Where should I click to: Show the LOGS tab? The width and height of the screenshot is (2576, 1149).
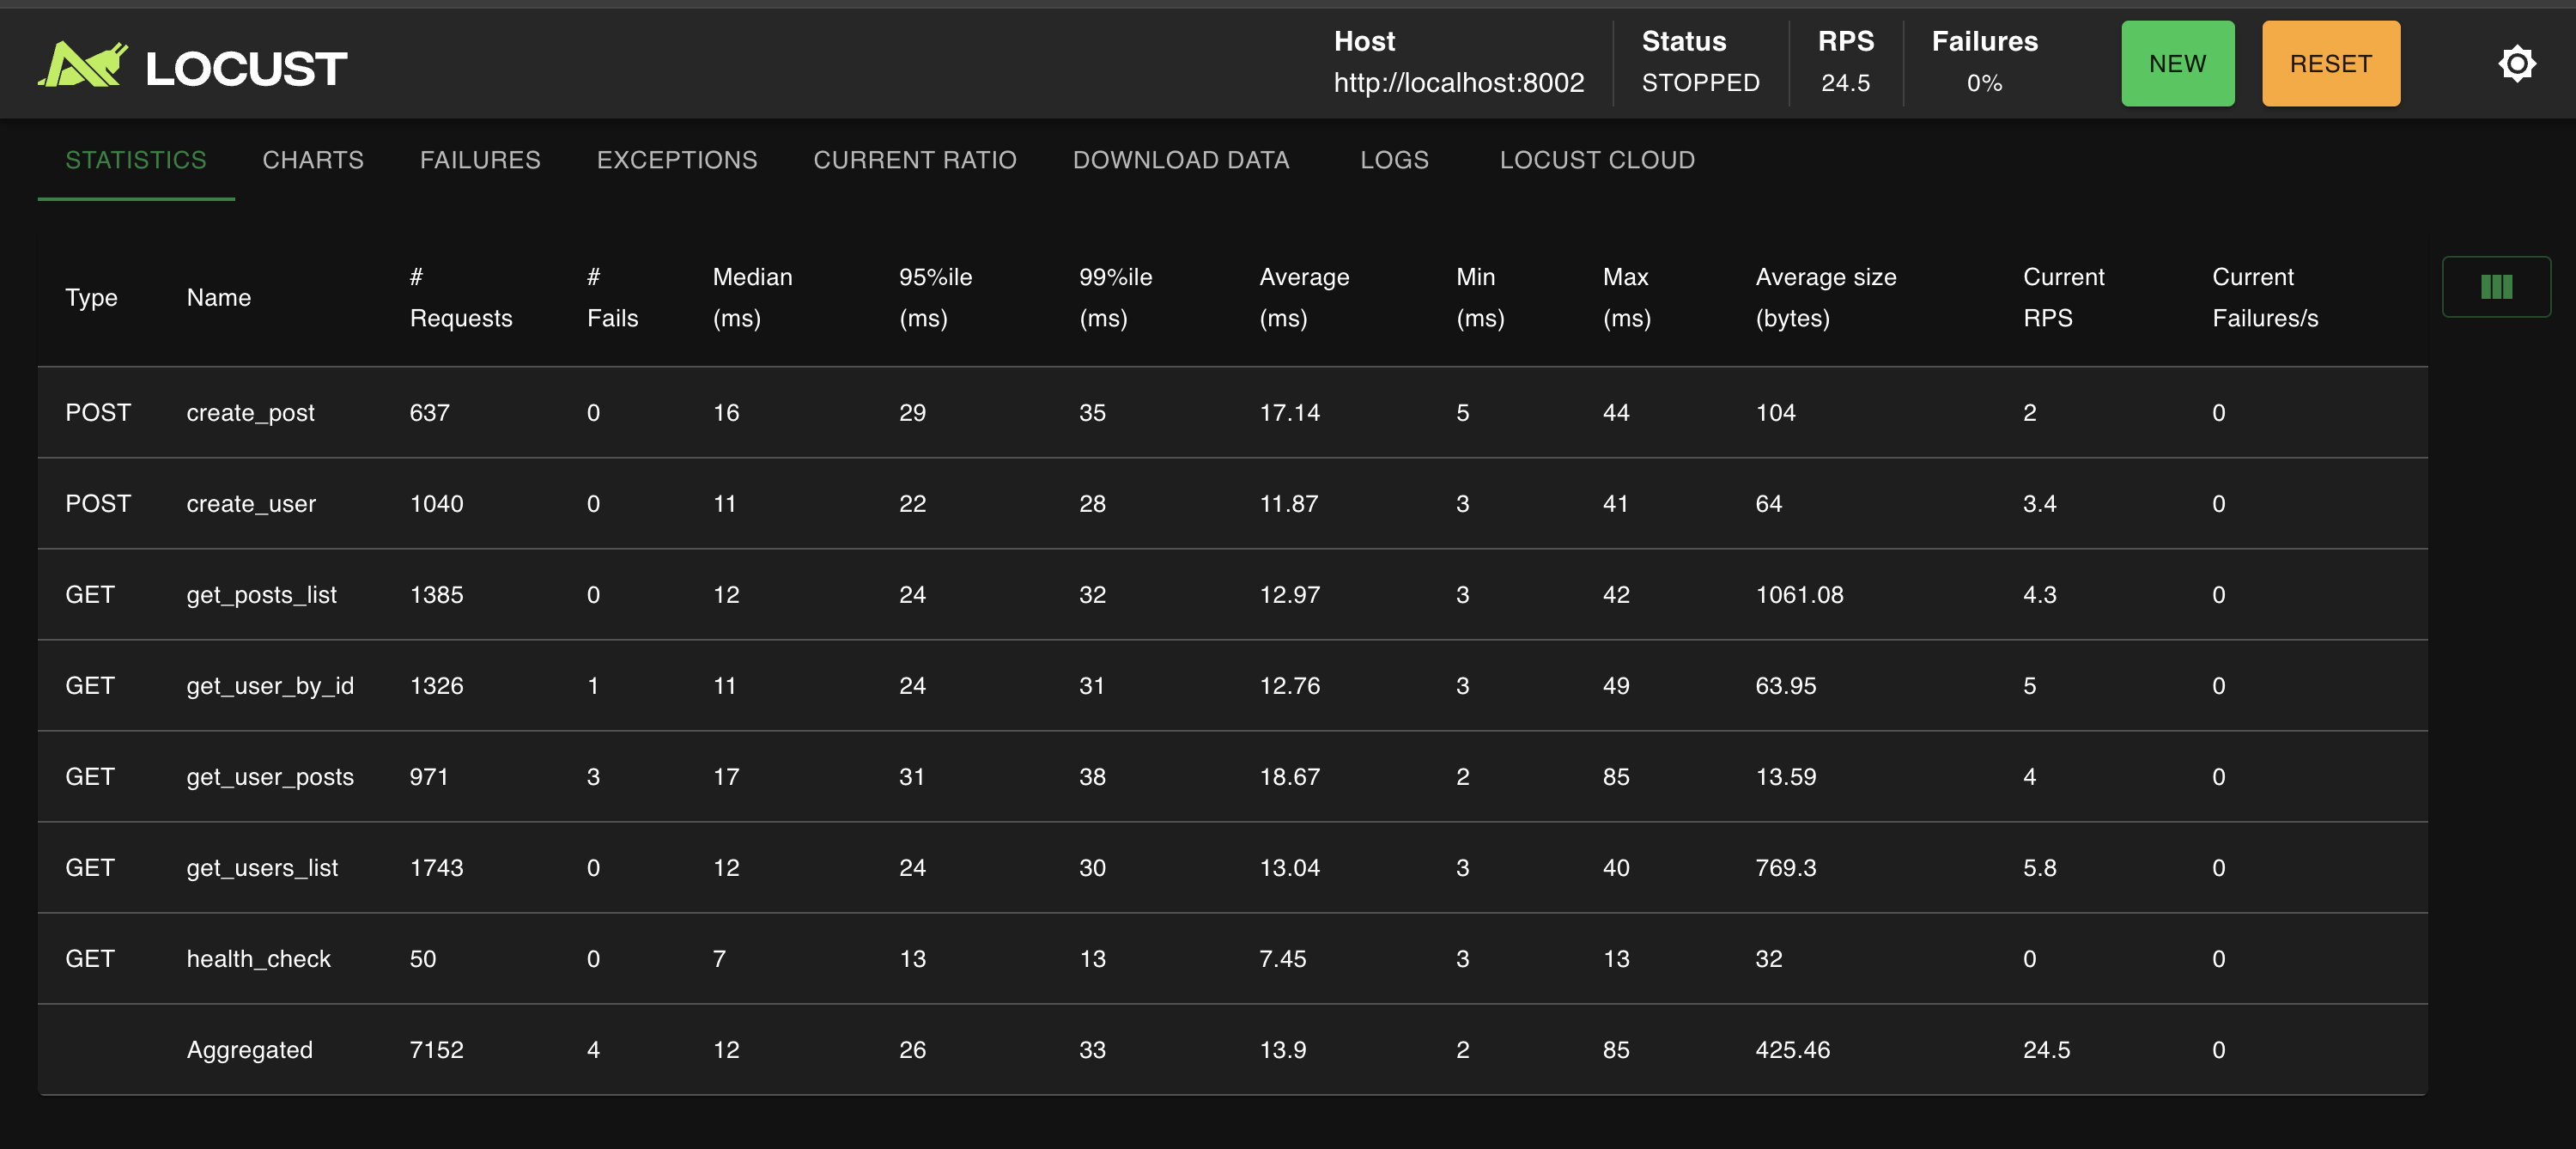(x=1394, y=160)
